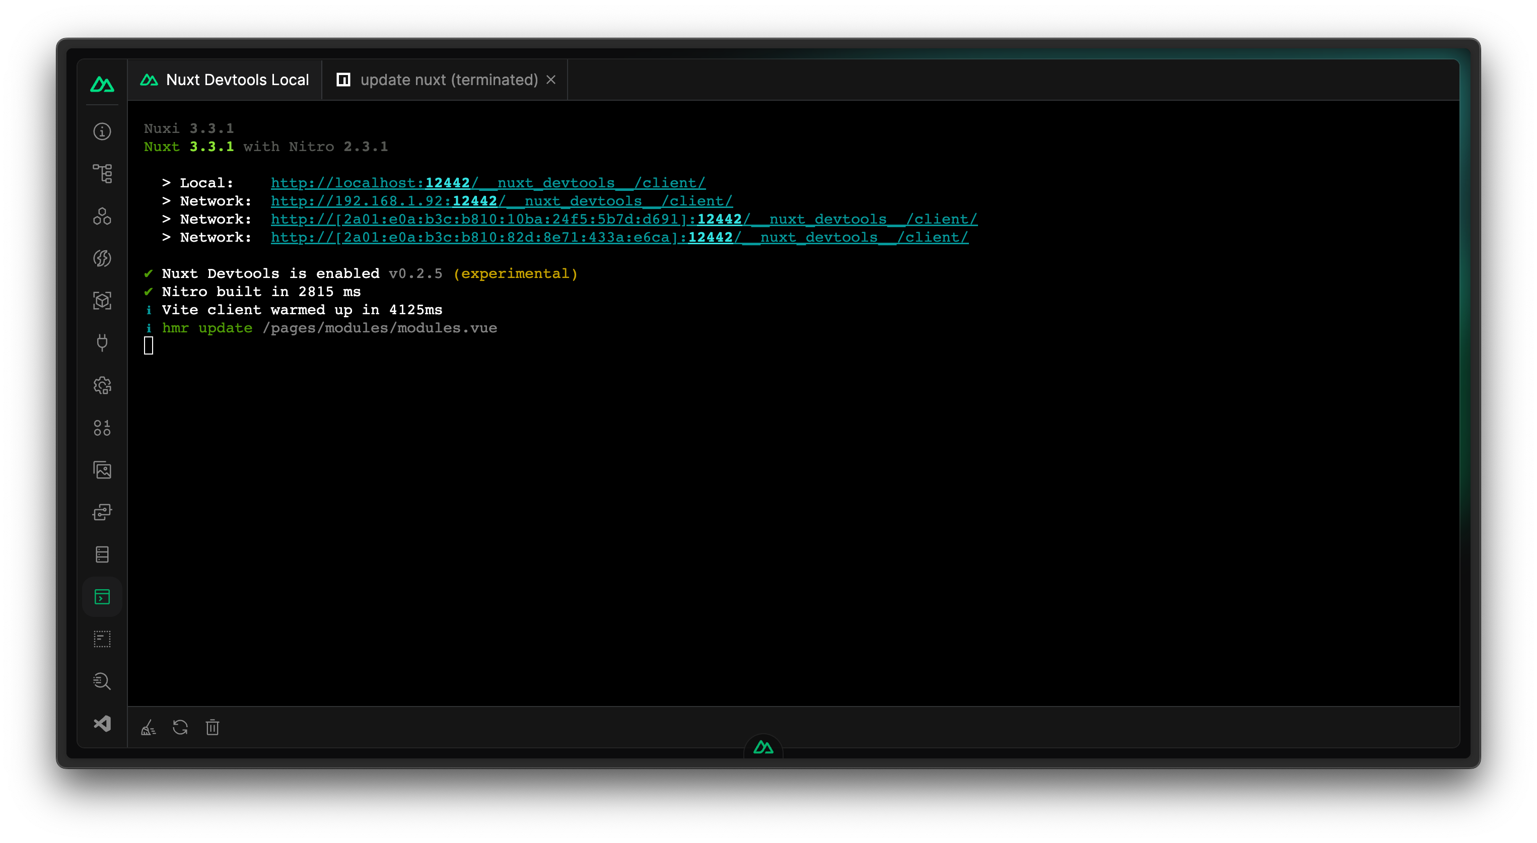Close the update nuxt terminated tab

551,80
